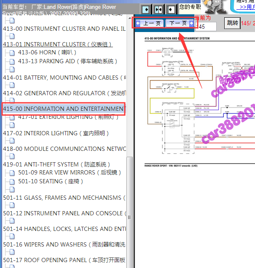Viewport: 255px width, 268px height.
Task: Select 414-01 BATTERY, MOUNTING AND CABLES
Action: [x=64, y=78]
